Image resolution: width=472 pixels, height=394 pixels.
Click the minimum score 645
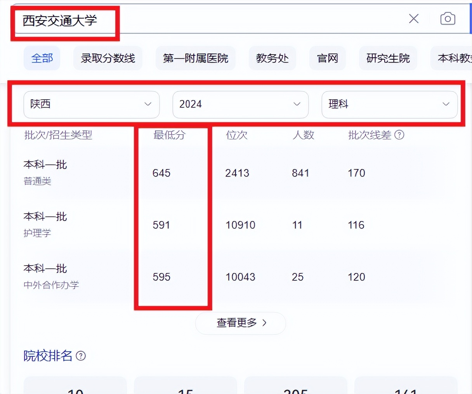tap(161, 173)
